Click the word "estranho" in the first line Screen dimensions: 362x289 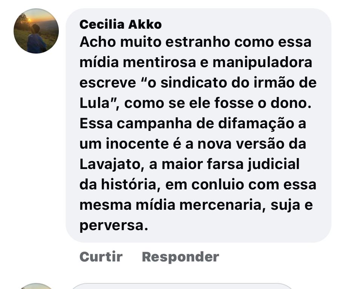click(x=198, y=42)
